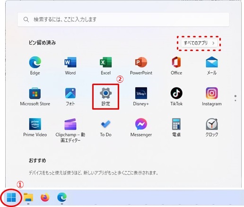Open TikTok from pinned apps
Screen dimensions: 244x207
pyautogui.click(x=176, y=96)
